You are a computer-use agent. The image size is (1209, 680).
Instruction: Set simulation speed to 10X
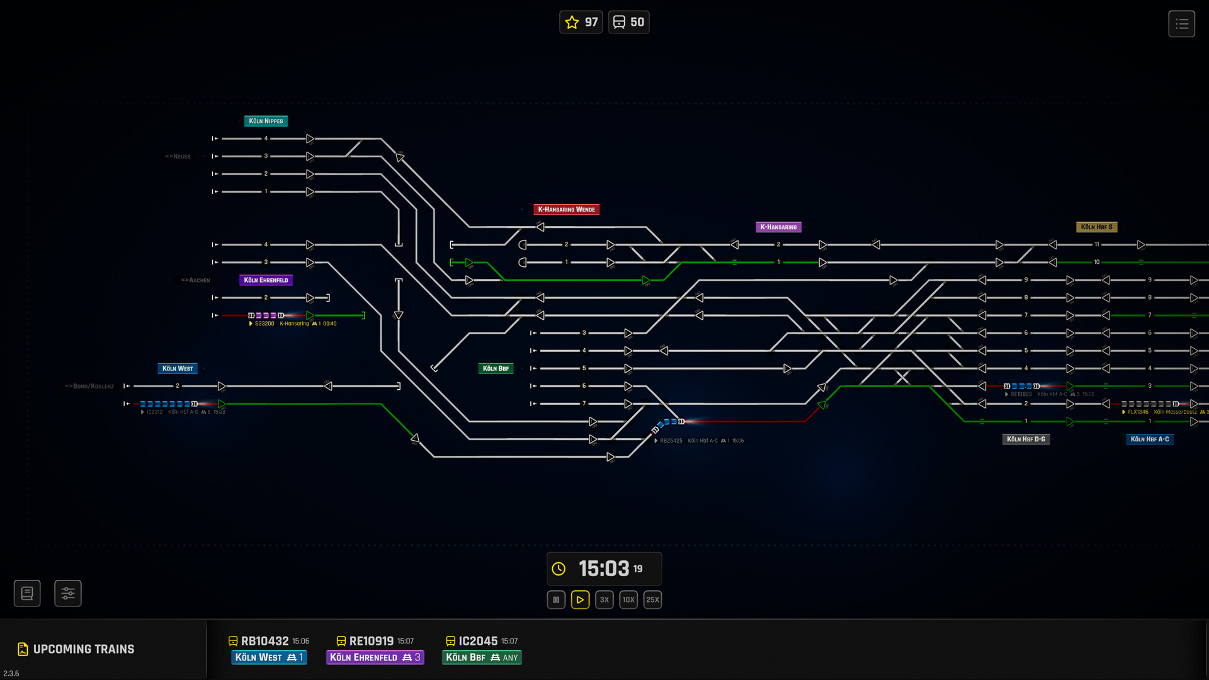628,600
